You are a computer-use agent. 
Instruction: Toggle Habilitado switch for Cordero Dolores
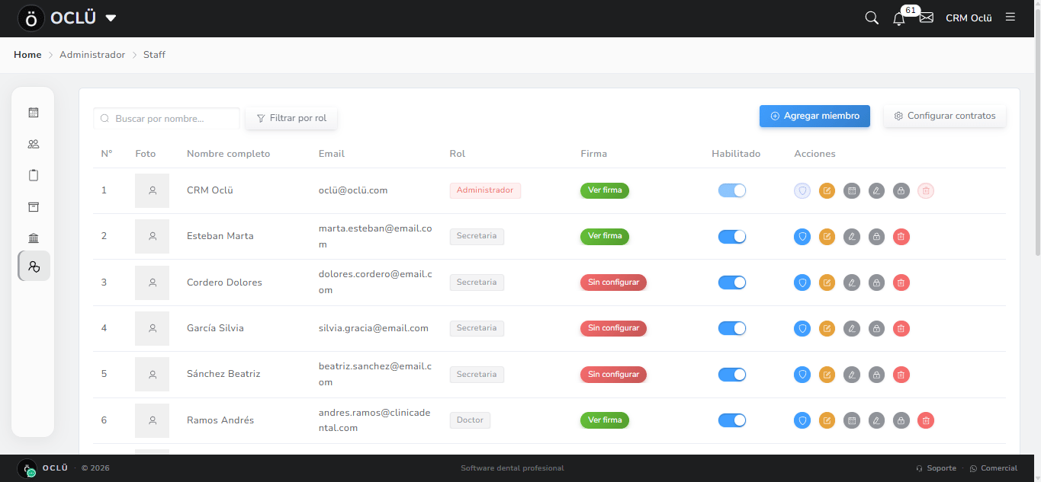click(x=732, y=282)
